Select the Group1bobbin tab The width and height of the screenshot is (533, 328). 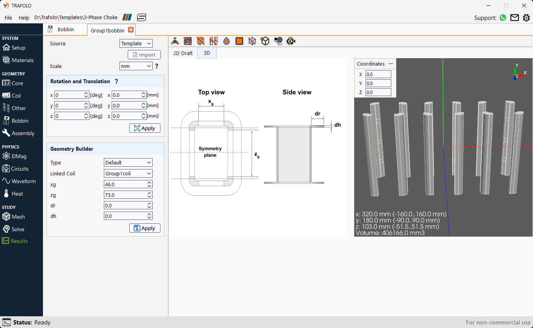[107, 30]
